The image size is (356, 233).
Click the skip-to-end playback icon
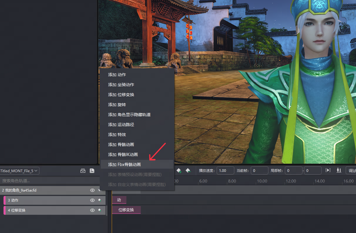[x=328, y=170]
